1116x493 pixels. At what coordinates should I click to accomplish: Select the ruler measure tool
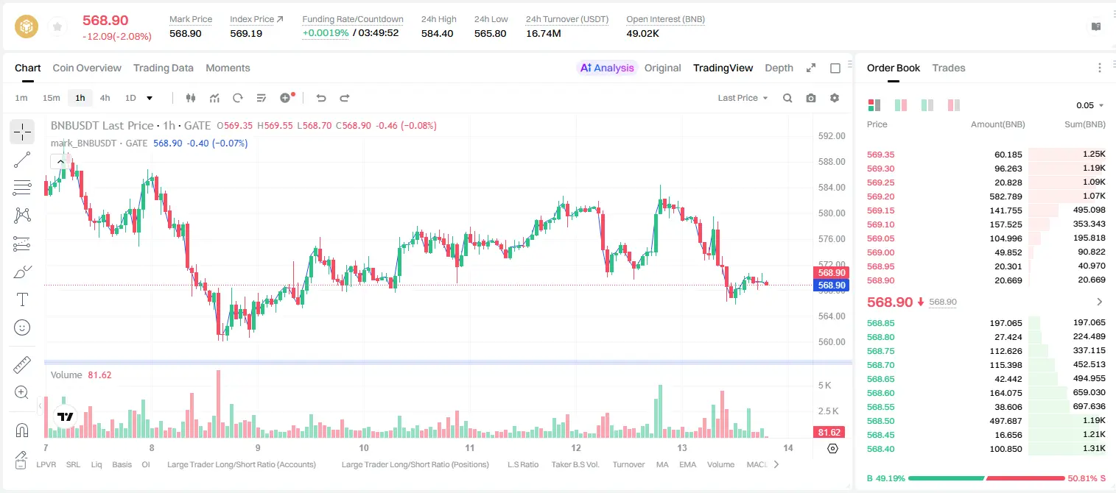(x=22, y=365)
